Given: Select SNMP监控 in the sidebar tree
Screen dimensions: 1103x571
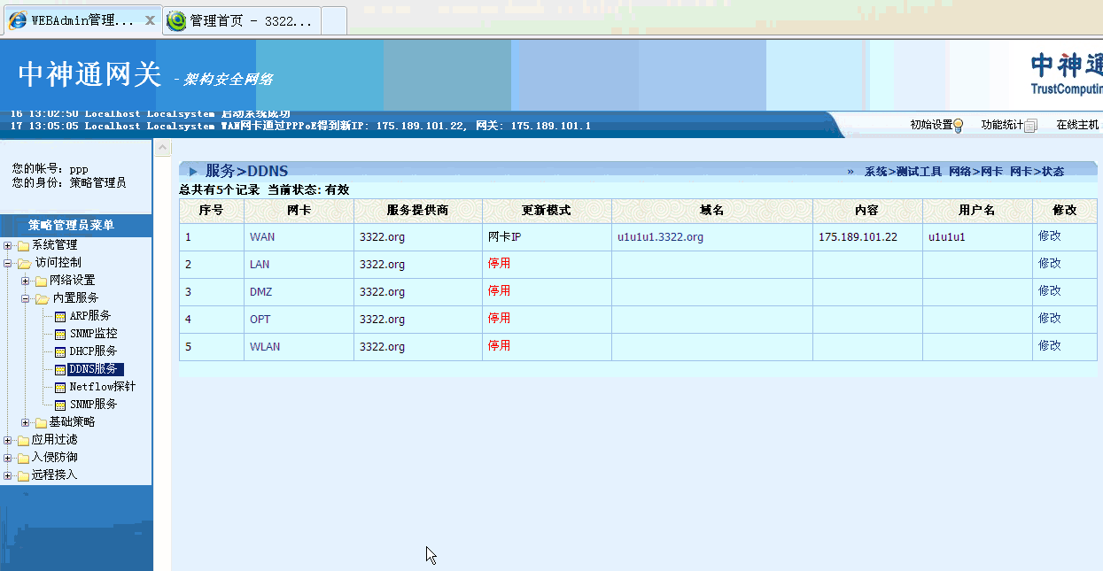Looking at the screenshot, I should click(x=93, y=334).
